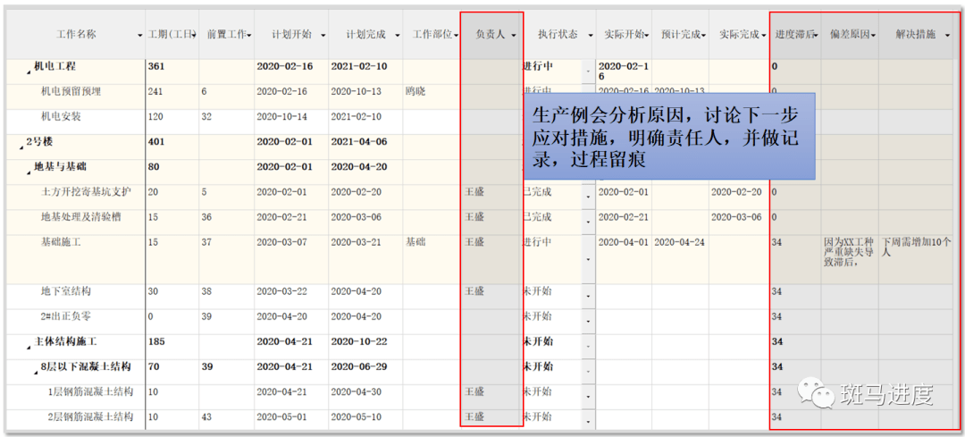Screen dimensions: 965x437
Task: Select the 机电安装 task name
Action: click(61, 116)
